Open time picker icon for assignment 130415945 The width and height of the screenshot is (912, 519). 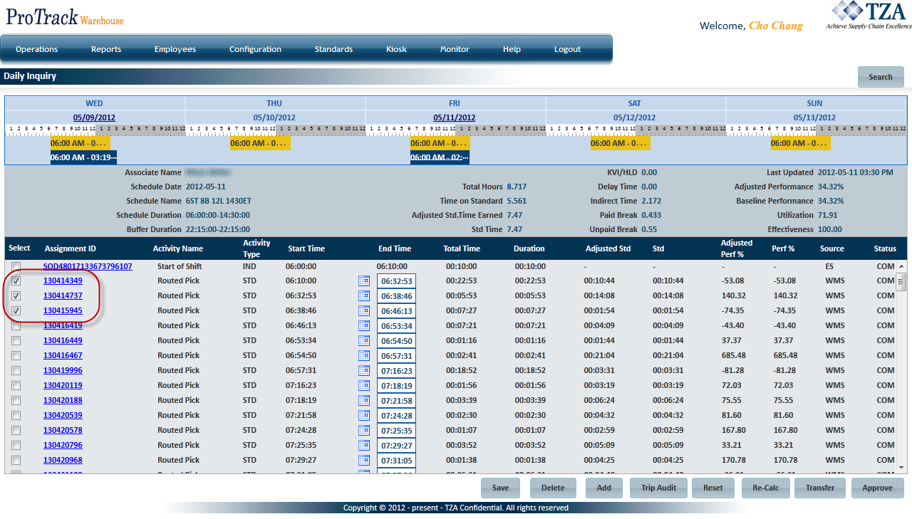click(363, 311)
